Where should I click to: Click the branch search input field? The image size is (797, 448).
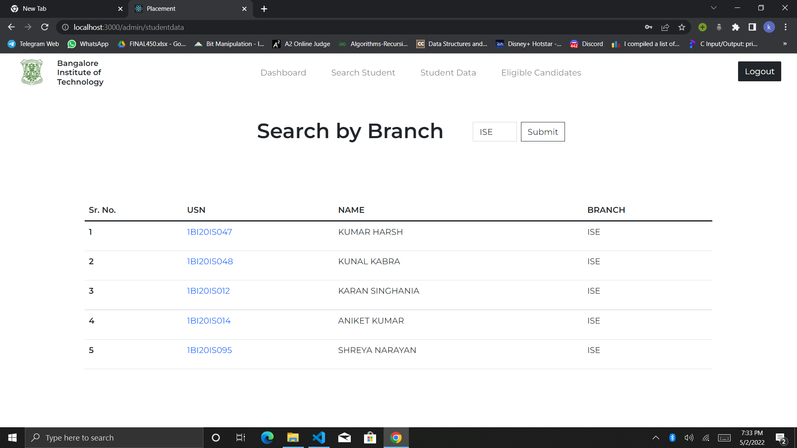coord(494,131)
